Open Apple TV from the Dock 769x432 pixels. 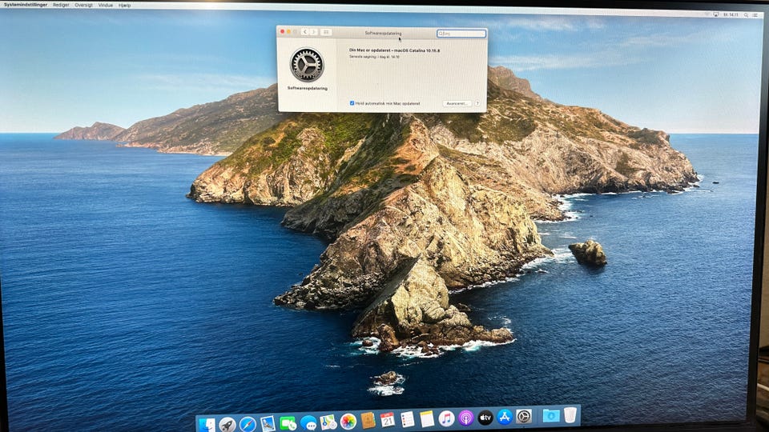tap(485, 418)
